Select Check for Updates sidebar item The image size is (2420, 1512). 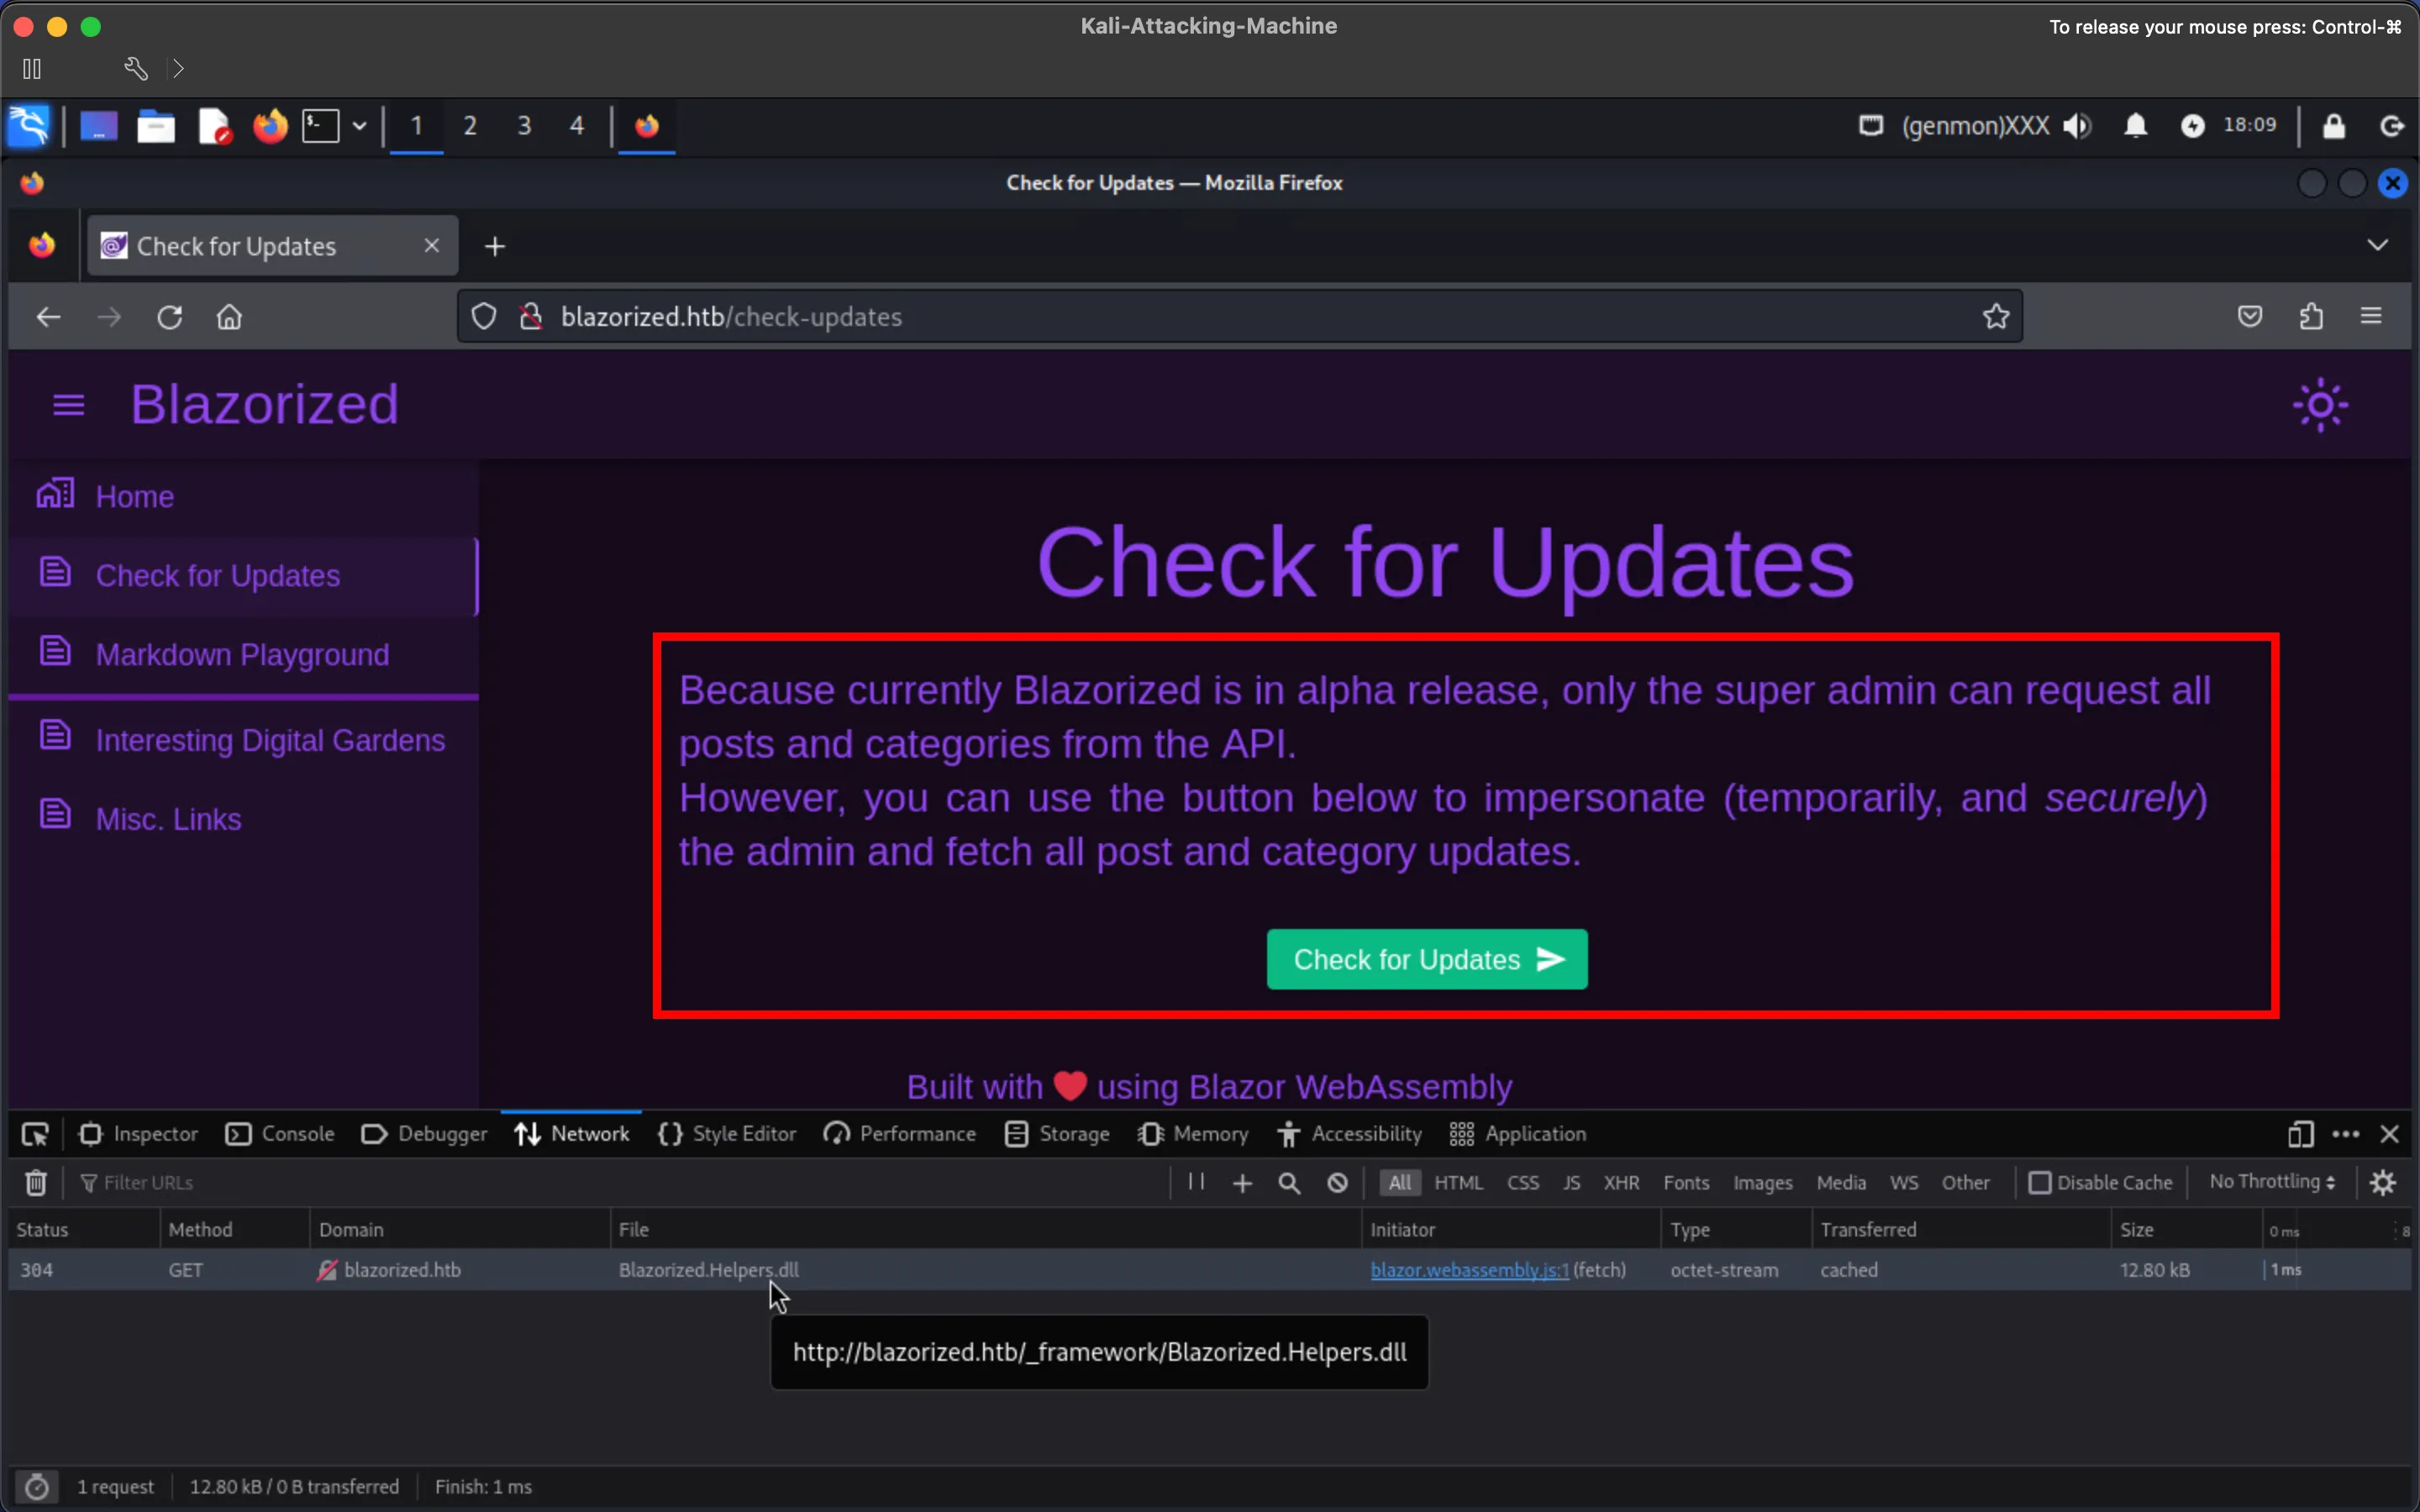[243, 576]
